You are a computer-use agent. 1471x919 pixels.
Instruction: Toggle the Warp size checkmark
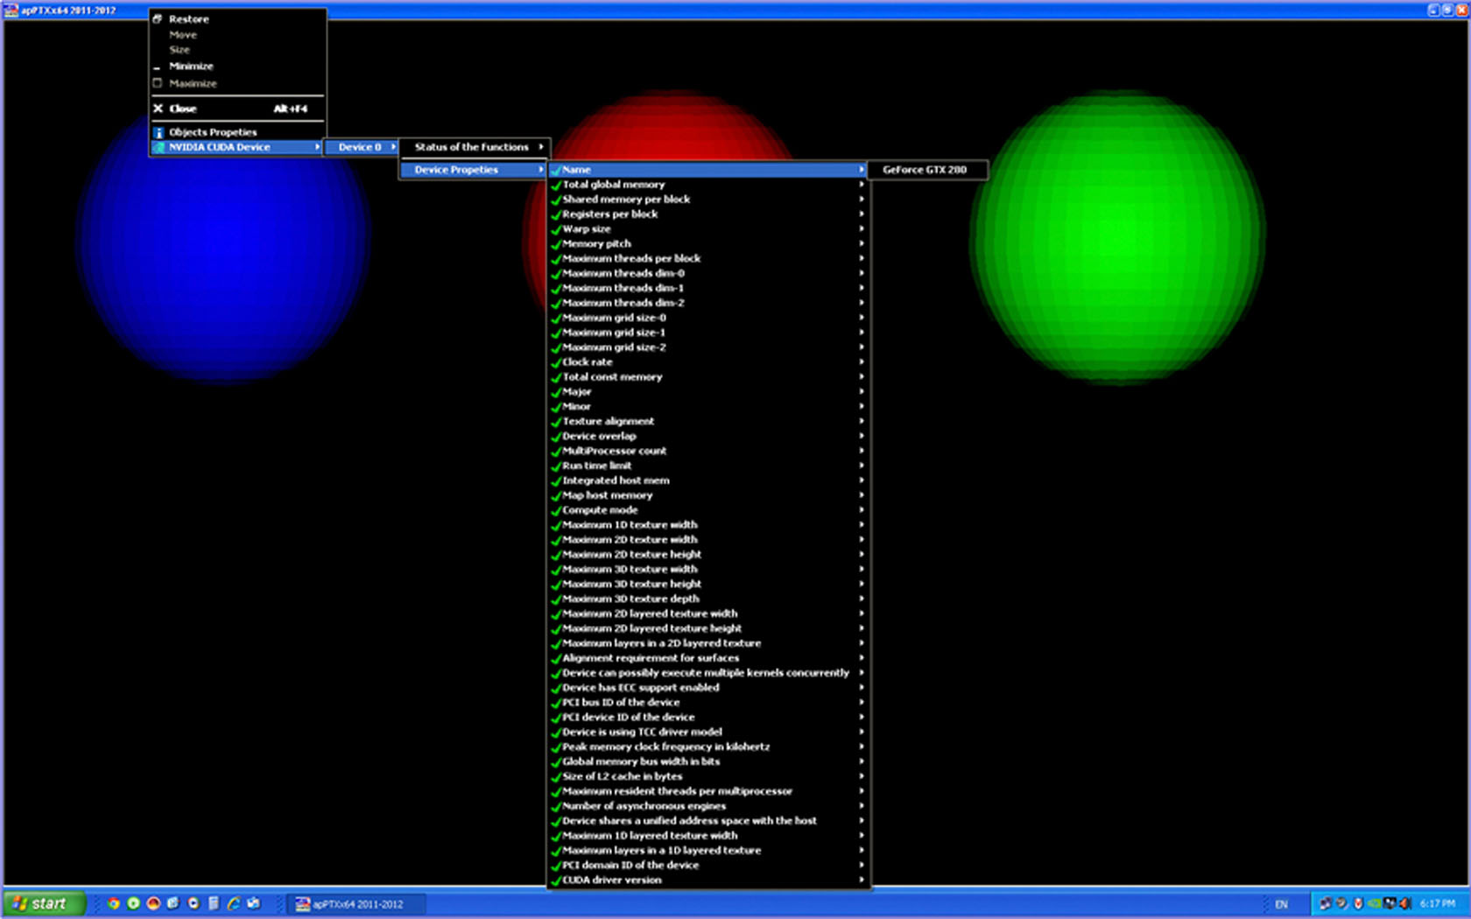(556, 229)
